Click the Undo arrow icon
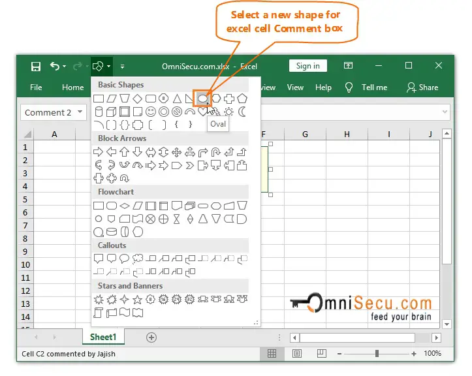Image resolution: width=472 pixels, height=376 pixels. pyautogui.click(x=55, y=66)
